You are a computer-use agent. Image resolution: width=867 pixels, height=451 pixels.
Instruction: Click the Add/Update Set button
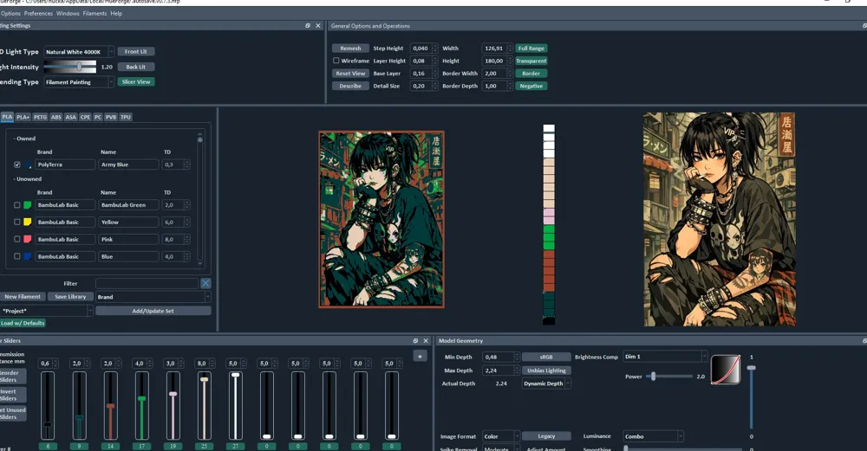[x=153, y=311]
